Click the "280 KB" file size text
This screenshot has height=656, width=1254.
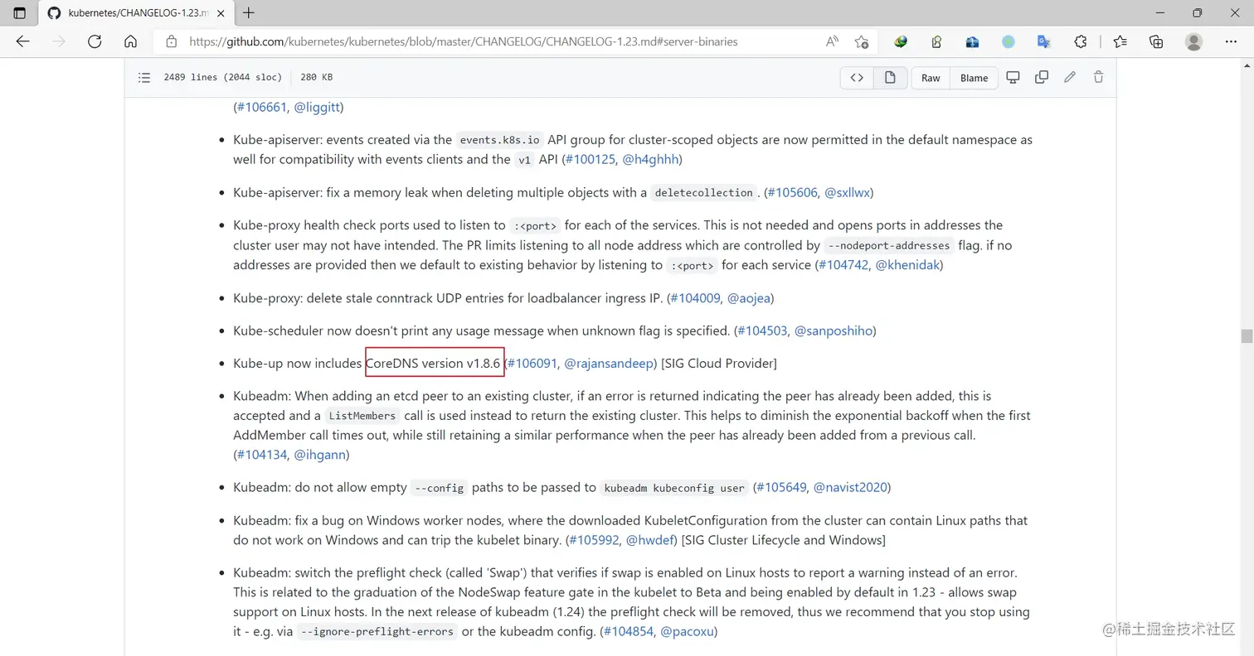point(316,77)
